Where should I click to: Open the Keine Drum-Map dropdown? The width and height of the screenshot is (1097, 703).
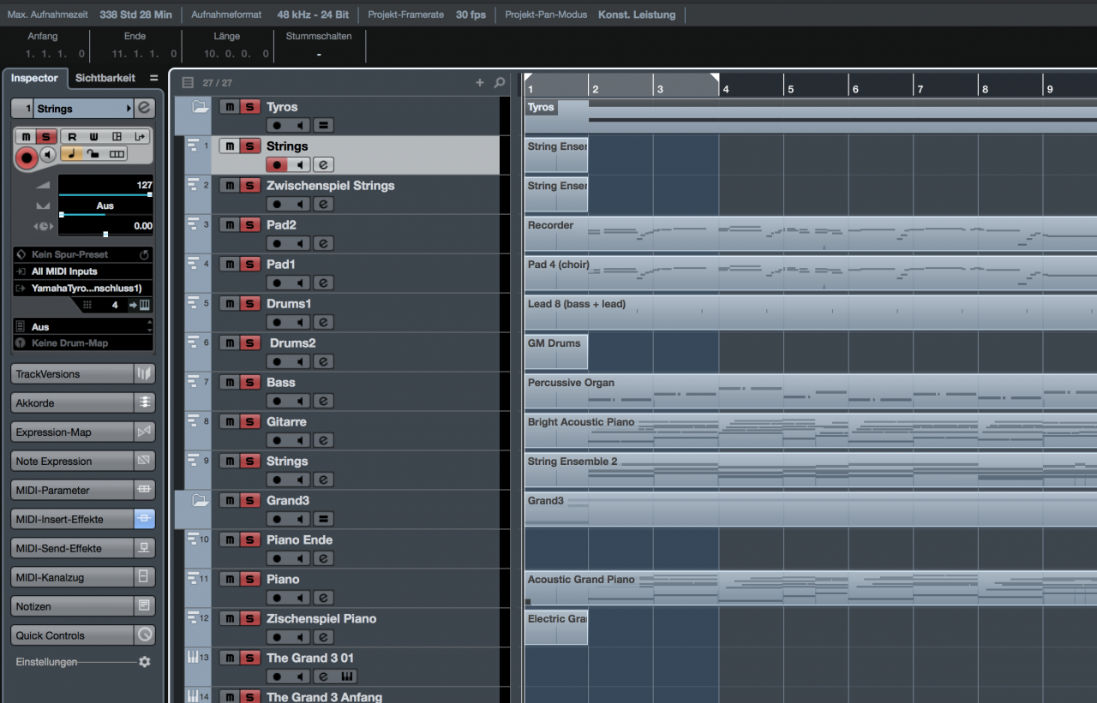point(83,343)
